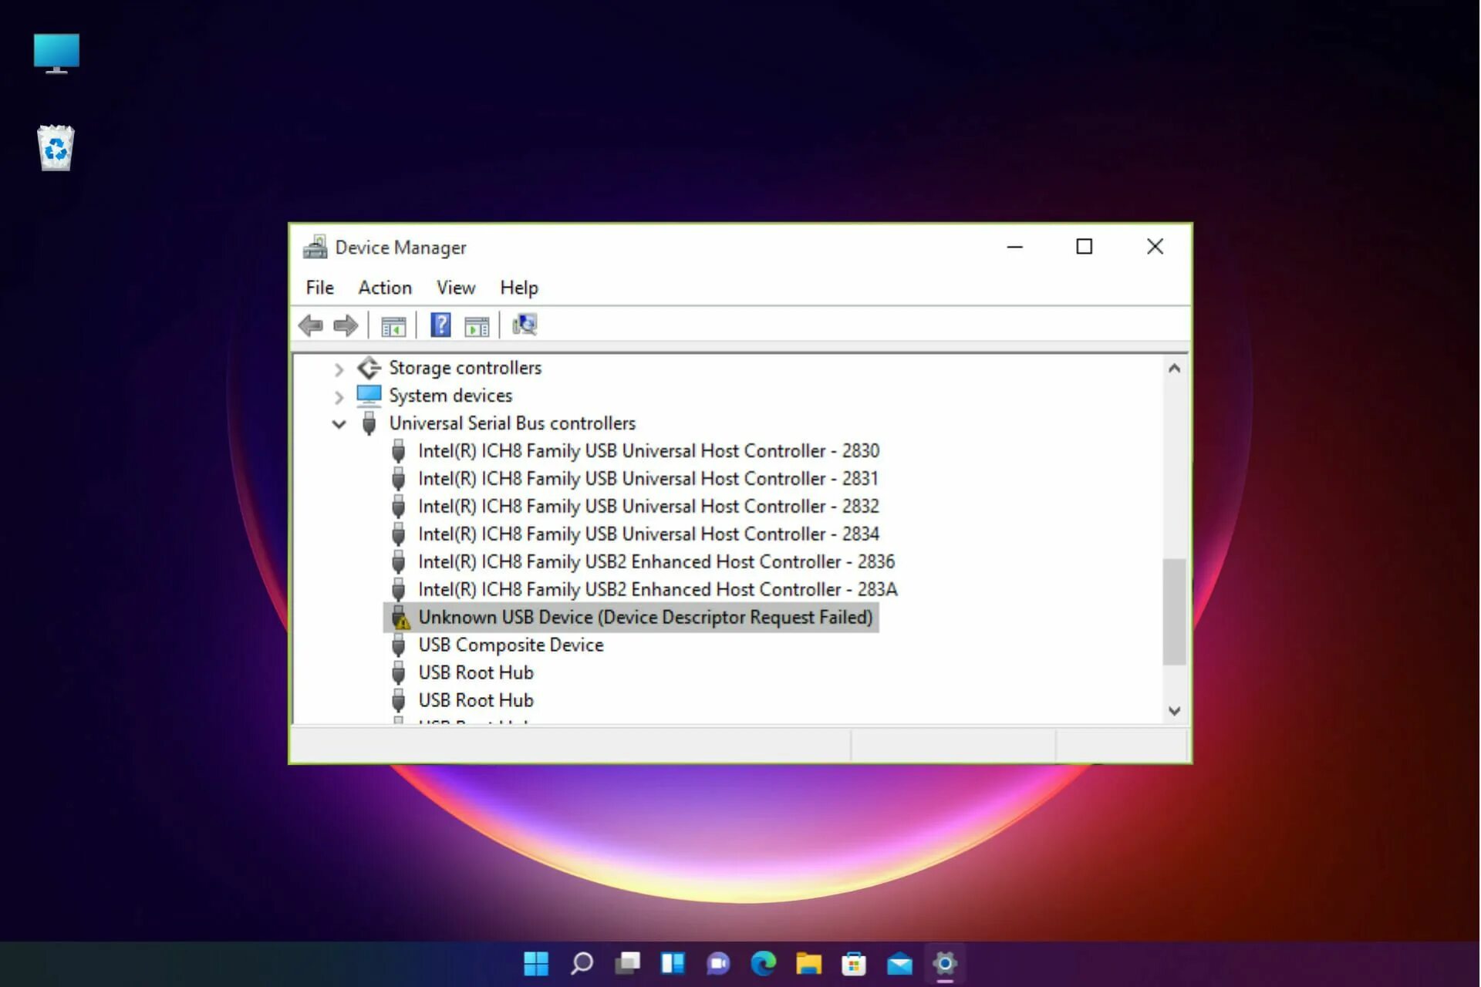Close the Device Manager window
The width and height of the screenshot is (1481, 987).
pos(1155,247)
